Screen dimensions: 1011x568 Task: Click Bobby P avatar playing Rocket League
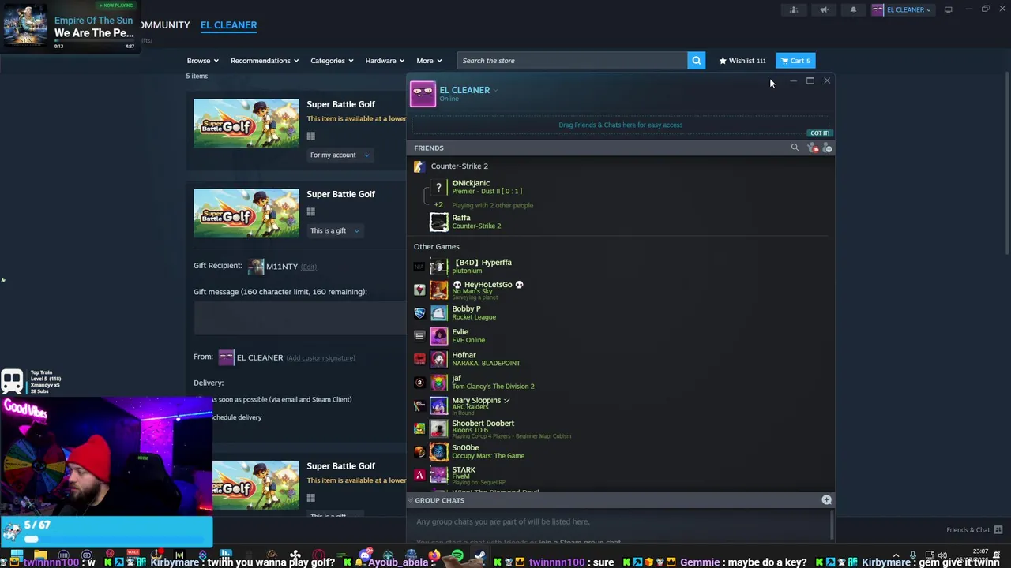(438, 312)
